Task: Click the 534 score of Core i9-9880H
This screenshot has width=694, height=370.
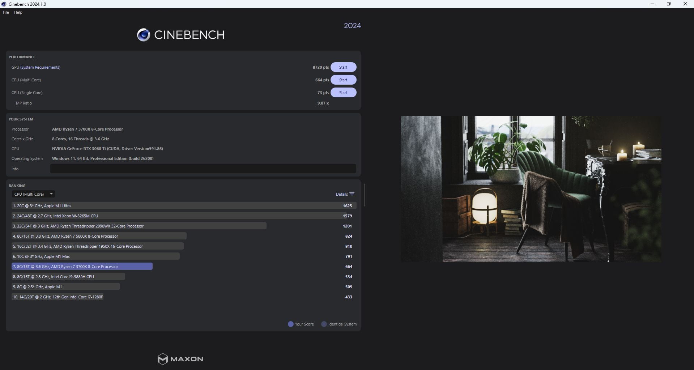Action: 349,277
